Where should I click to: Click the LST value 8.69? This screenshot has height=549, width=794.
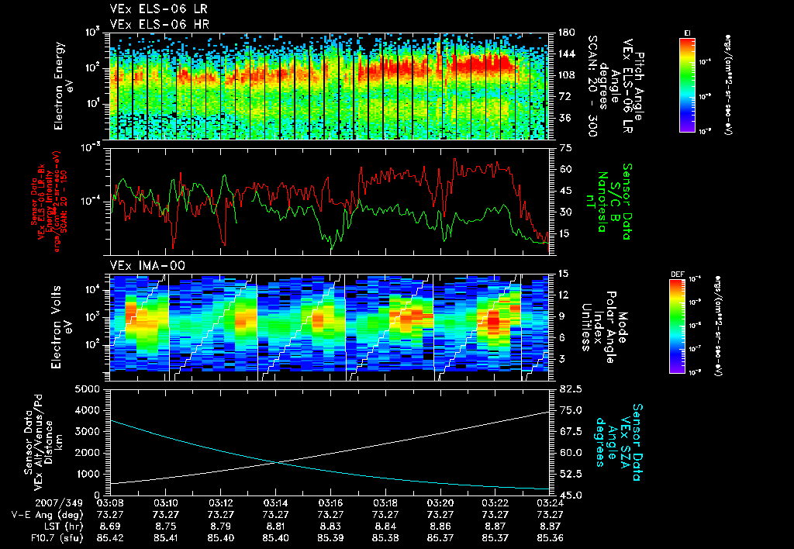(110, 527)
